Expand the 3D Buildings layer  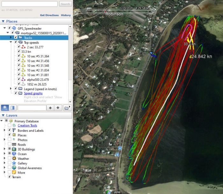point(4,149)
